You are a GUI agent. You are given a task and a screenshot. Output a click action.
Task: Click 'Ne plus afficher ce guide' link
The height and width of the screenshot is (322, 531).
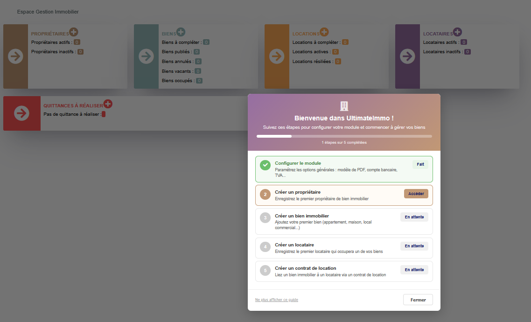tap(276, 300)
